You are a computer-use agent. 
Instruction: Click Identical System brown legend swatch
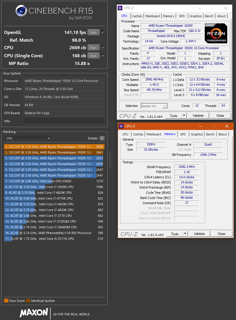pos(28,301)
